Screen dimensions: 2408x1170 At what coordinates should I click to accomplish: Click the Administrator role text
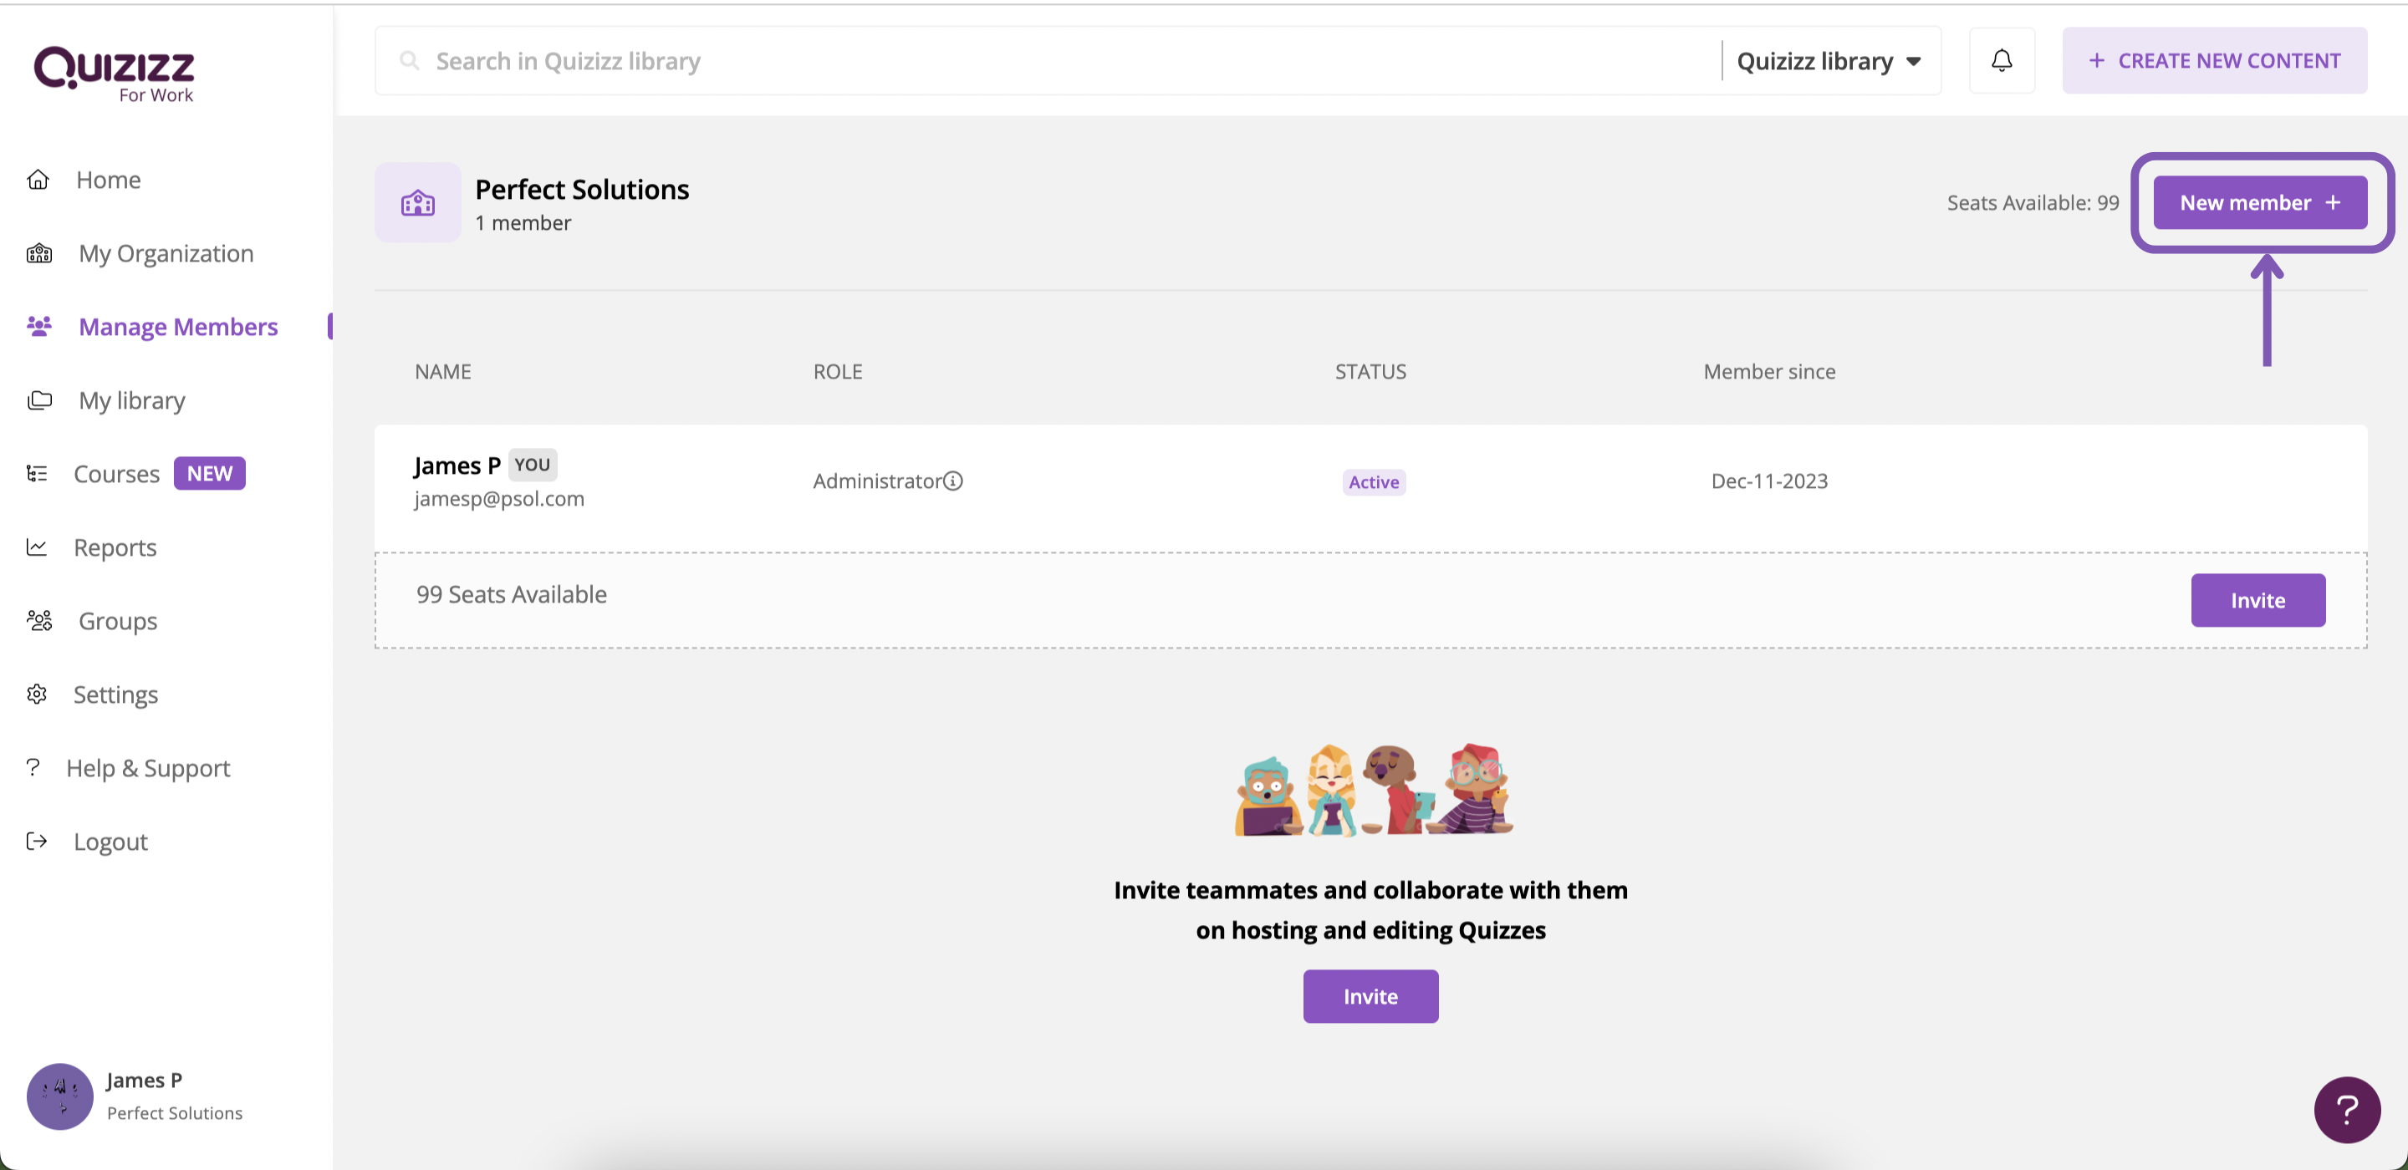877,481
